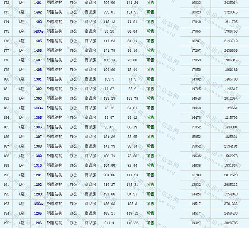This screenshot has height=228, width=249.
Task: Click unit price 18287 cell
Action: [x=196, y=41]
